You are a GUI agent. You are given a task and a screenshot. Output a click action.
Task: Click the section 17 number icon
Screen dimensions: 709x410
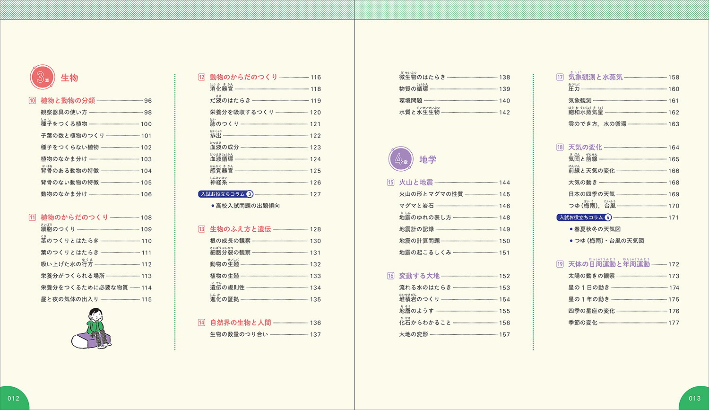point(560,77)
